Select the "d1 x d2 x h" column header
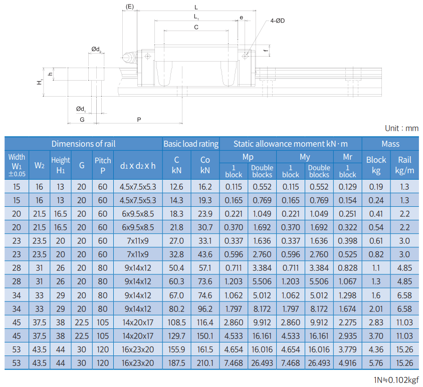The image size is (423, 387). pos(138,166)
